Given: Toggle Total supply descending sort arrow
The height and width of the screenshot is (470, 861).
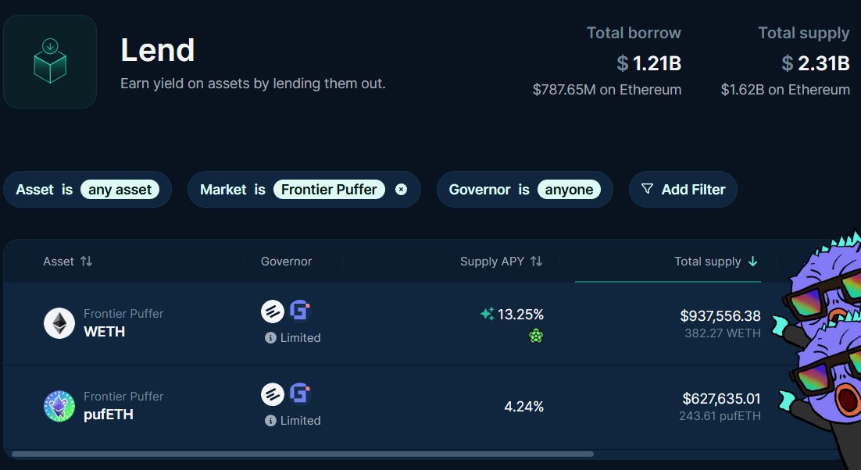Looking at the screenshot, I should click(x=753, y=261).
